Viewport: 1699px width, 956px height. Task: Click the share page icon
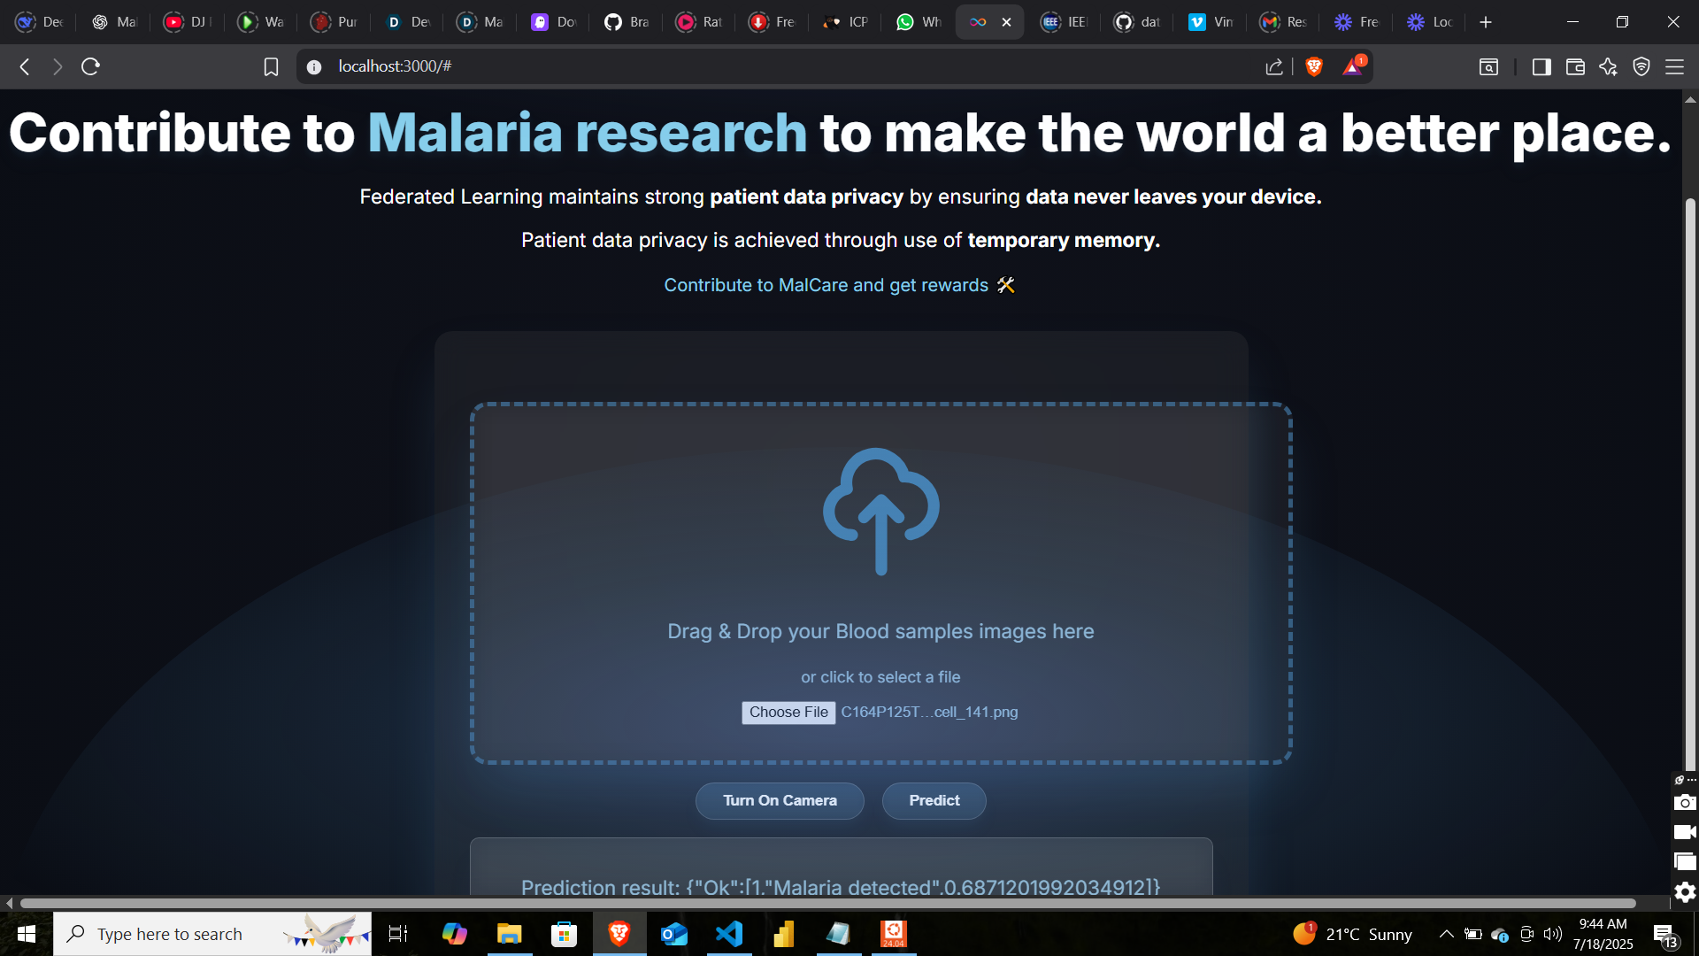pyautogui.click(x=1274, y=66)
